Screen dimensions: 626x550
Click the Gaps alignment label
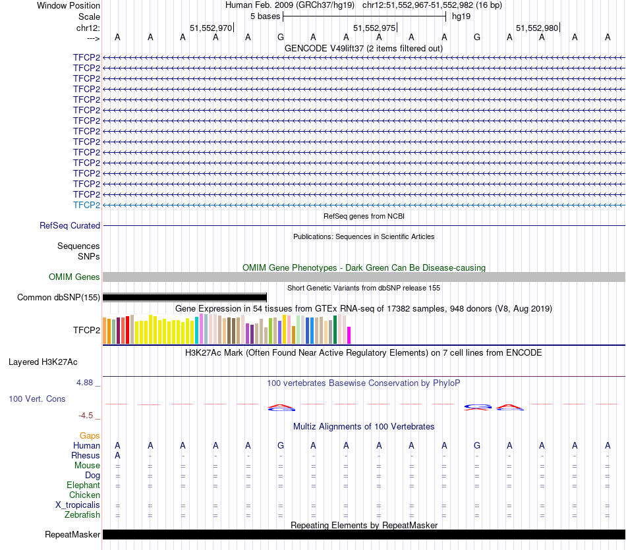point(90,436)
